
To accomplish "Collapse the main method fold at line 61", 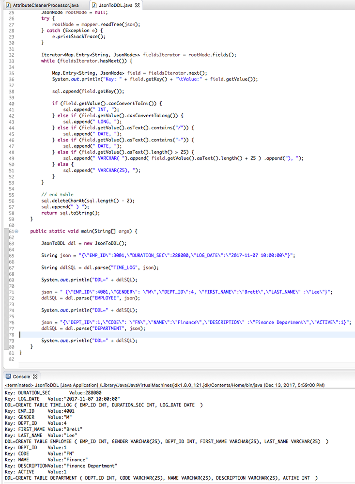I will (x=16, y=231).
